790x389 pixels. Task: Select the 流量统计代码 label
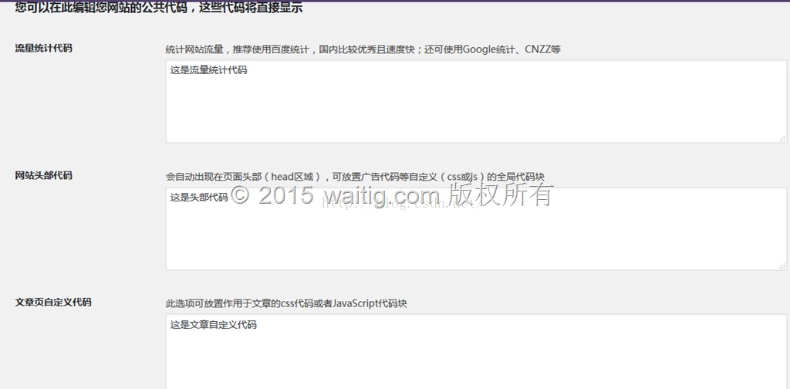[x=43, y=49]
